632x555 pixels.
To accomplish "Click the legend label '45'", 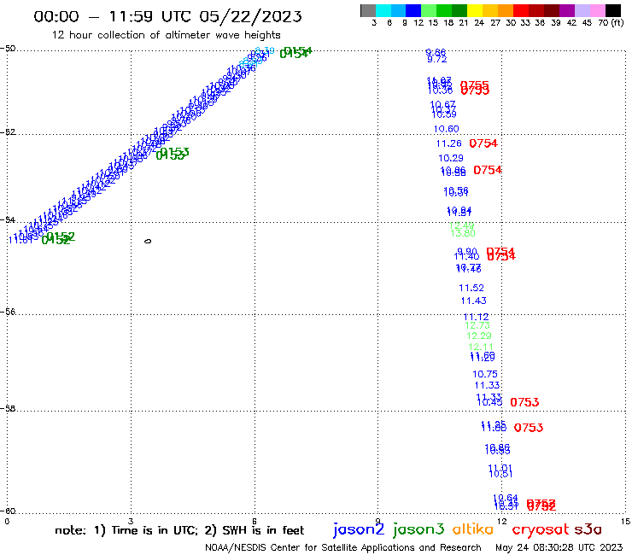I will click(x=587, y=23).
